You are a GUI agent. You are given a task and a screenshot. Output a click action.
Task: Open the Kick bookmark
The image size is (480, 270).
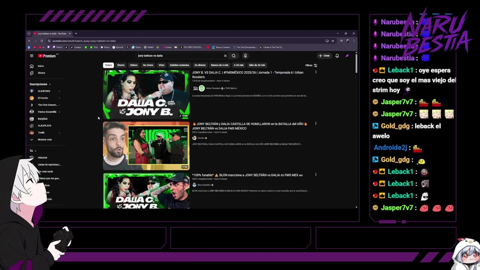pyautogui.click(x=94, y=47)
